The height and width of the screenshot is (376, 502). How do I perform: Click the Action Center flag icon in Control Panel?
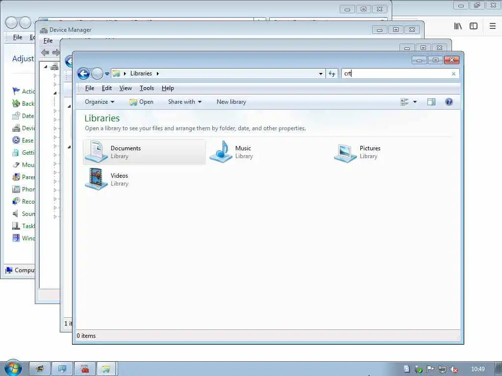pos(16,91)
